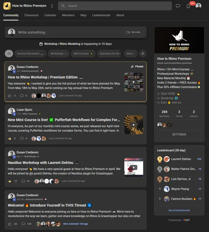Open Wayne Peang's leaderboard entry
Image resolution: width=209 pixels, height=232 pixels.
(179, 189)
